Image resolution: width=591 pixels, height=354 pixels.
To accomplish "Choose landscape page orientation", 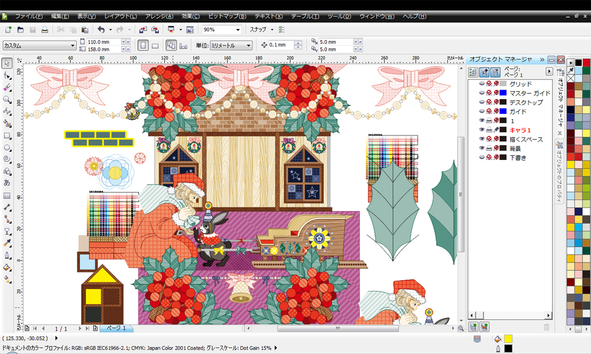I will (155, 45).
